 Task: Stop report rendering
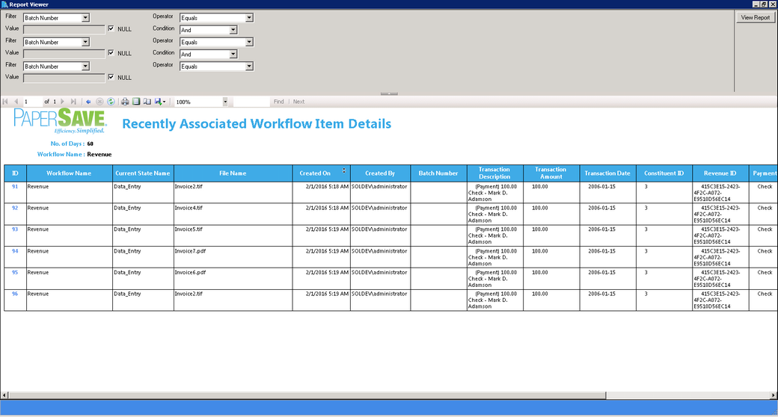point(99,102)
